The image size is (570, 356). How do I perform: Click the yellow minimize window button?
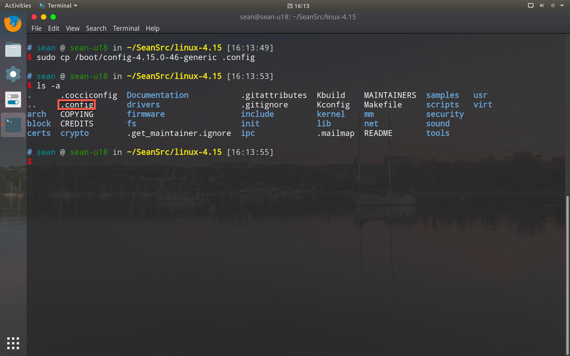click(x=44, y=17)
